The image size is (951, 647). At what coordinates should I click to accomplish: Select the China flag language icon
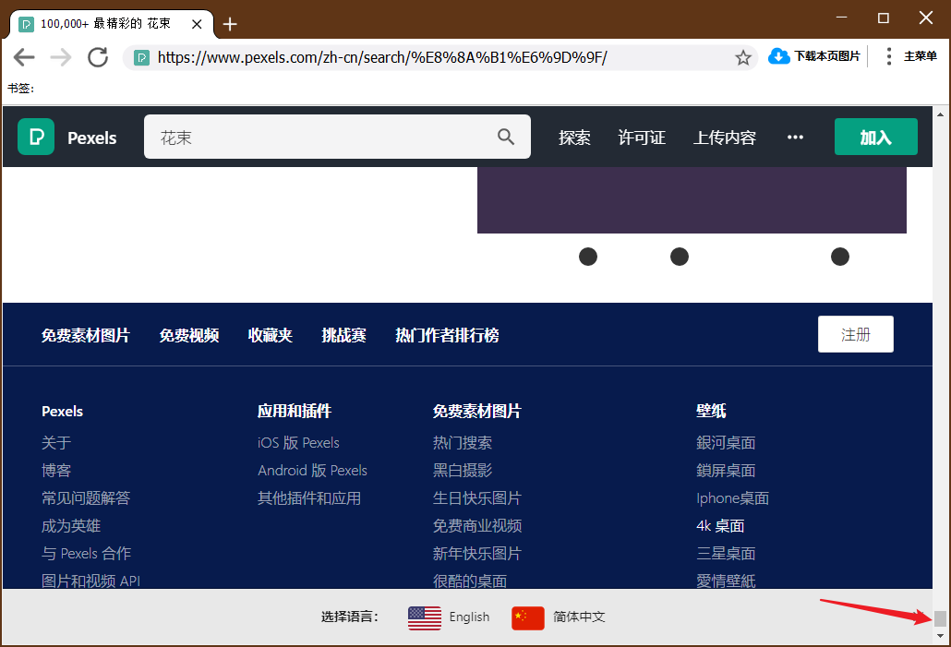528,617
